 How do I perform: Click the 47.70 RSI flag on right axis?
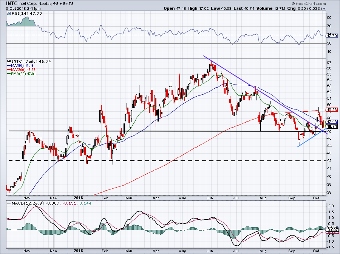[332, 35]
